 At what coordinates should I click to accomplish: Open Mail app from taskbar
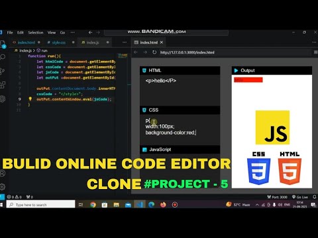[128, 205]
